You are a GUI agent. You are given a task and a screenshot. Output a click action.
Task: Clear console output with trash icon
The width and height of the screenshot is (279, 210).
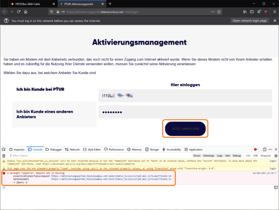coord(4,156)
